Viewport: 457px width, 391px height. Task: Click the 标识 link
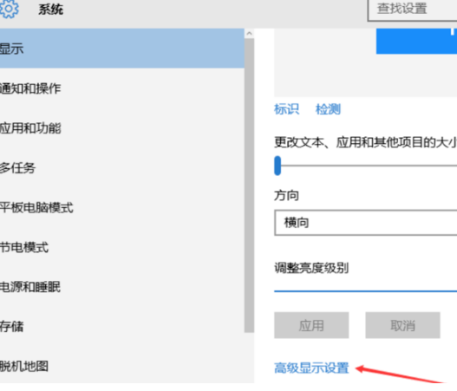point(286,109)
